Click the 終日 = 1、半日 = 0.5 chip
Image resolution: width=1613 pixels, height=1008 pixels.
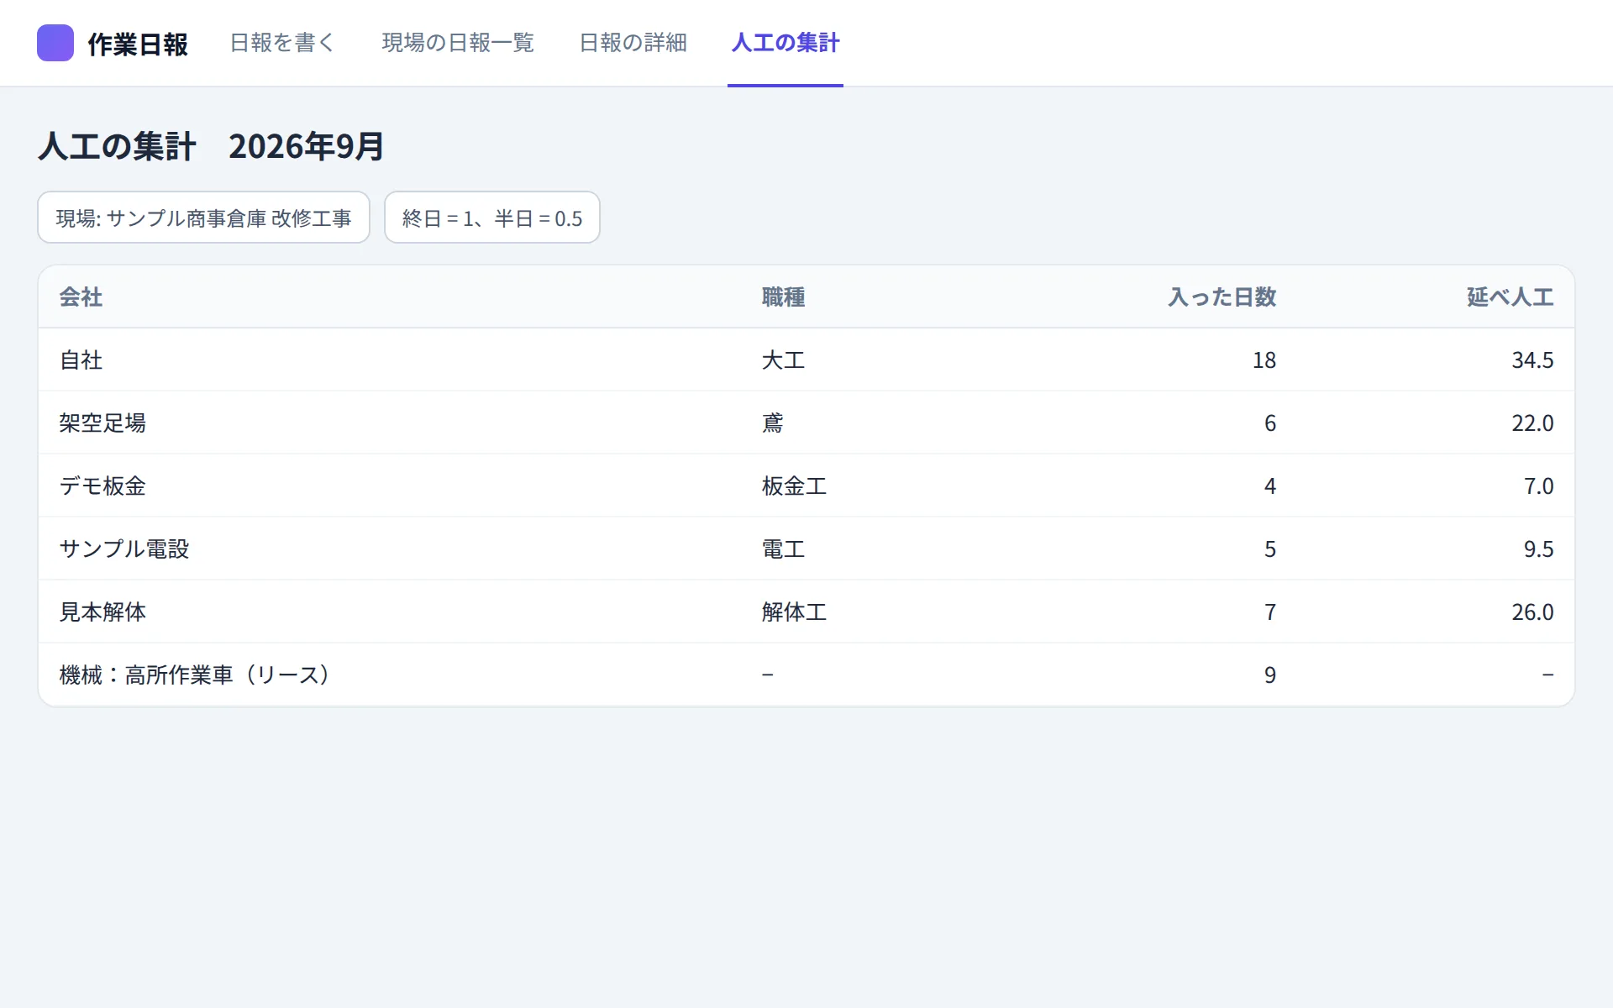tap(492, 218)
